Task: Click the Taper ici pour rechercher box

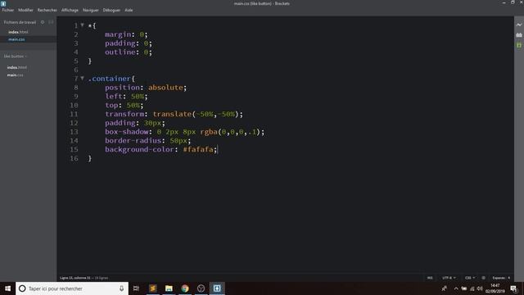Action: pyautogui.click(x=72, y=288)
